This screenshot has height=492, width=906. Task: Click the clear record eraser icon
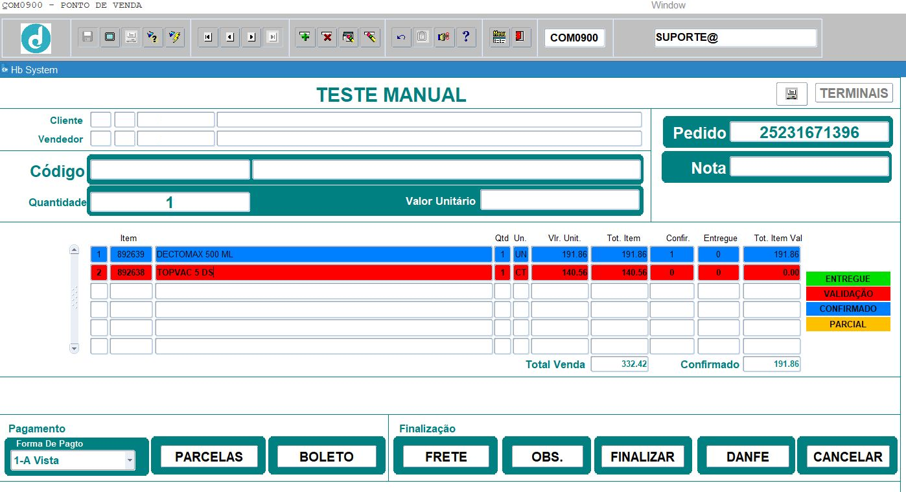(x=348, y=37)
